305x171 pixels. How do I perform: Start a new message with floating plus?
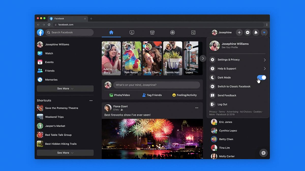tap(263, 153)
